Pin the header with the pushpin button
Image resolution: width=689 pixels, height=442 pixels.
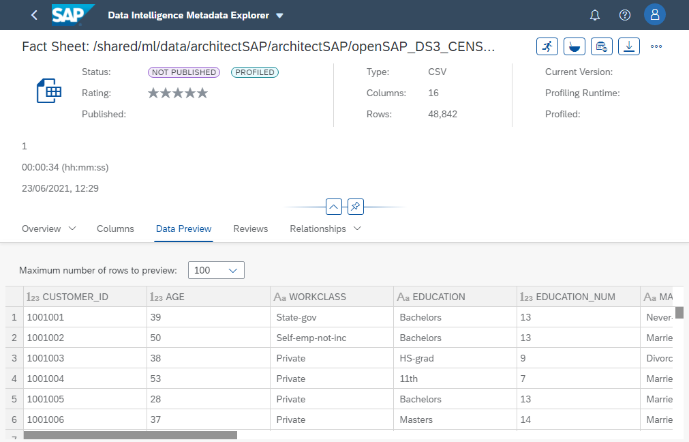tap(356, 206)
